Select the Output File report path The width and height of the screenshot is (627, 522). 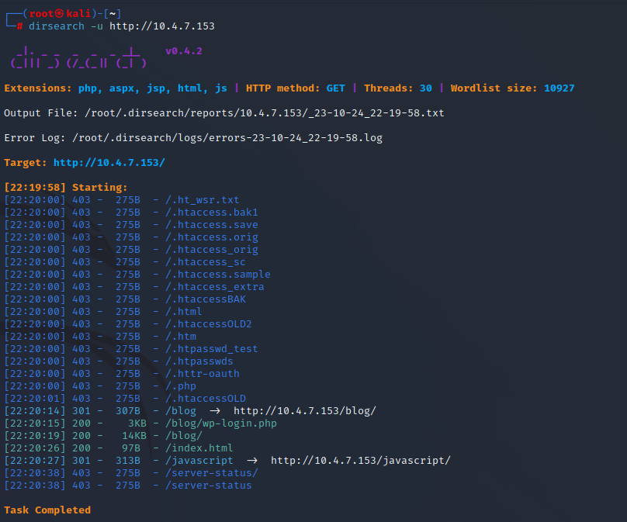coord(265,113)
